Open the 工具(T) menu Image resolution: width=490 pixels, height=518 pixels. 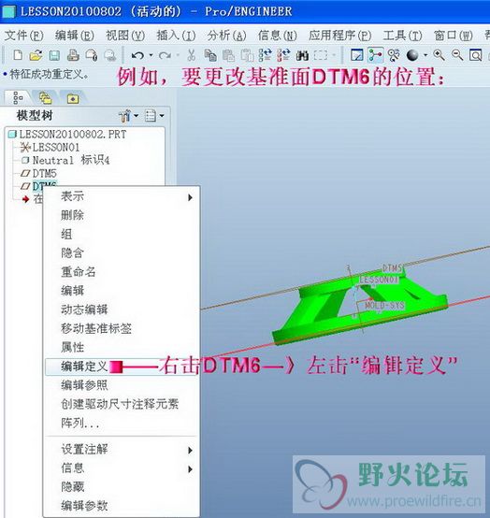pyautogui.click(x=403, y=36)
